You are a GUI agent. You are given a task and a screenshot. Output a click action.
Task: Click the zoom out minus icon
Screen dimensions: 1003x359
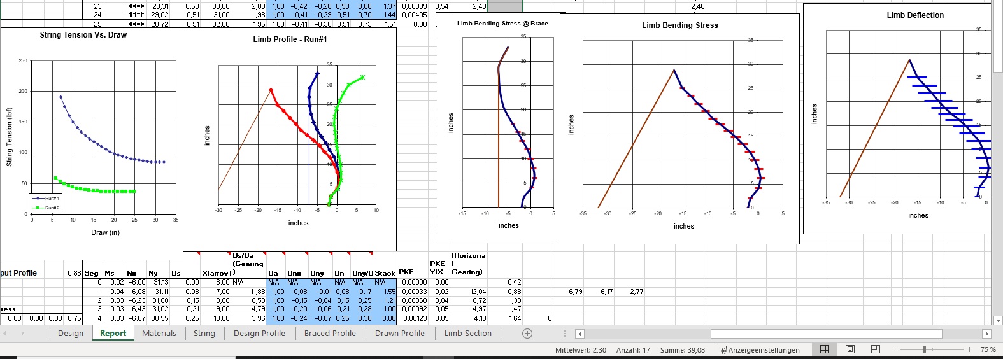[x=895, y=349]
